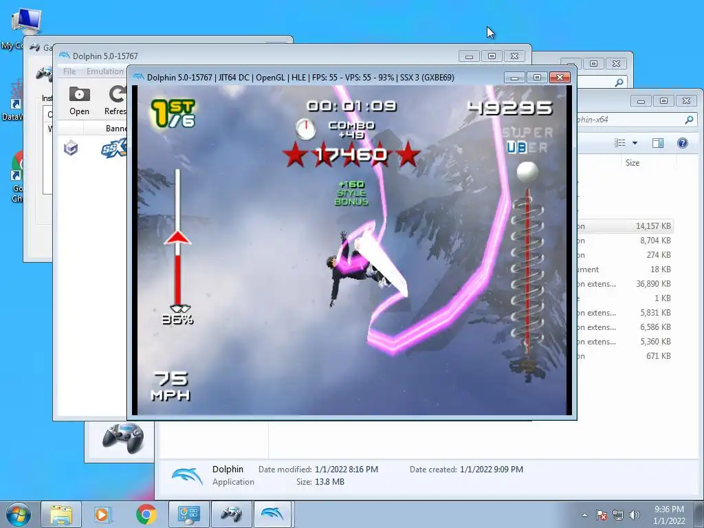The width and height of the screenshot is (704, 528).
Task: Click the network tray icon
Action: click(618, 515)
